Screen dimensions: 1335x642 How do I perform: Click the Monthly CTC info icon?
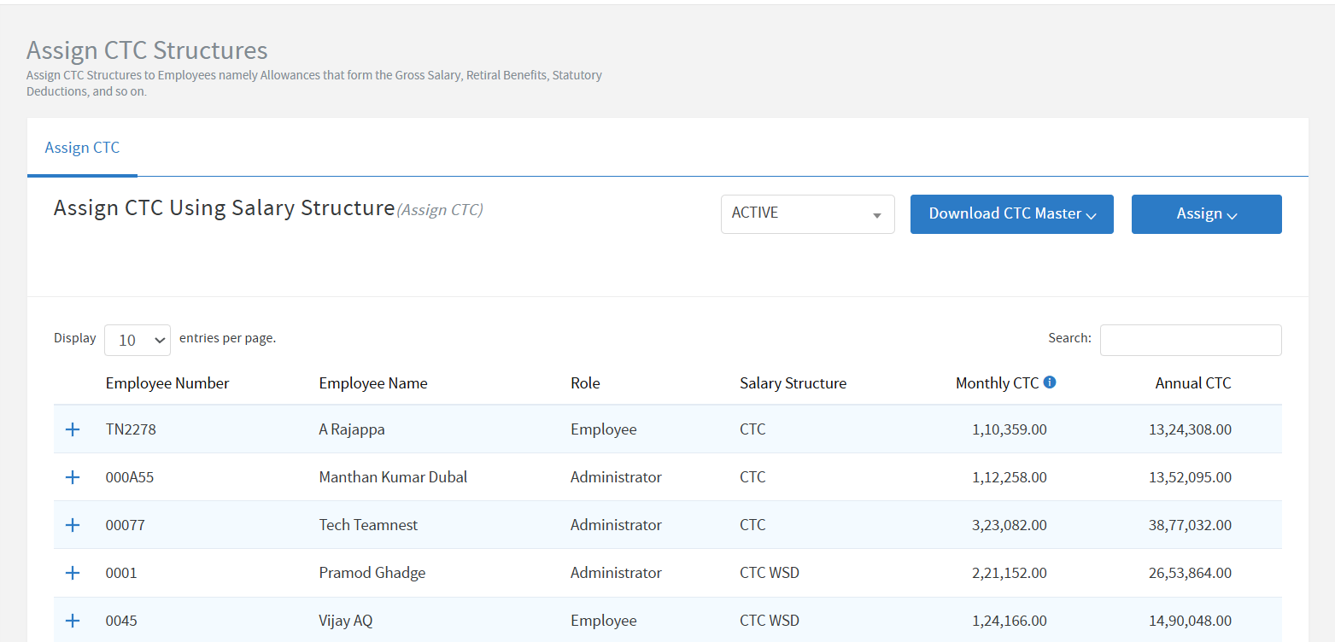click(1050, 382)
